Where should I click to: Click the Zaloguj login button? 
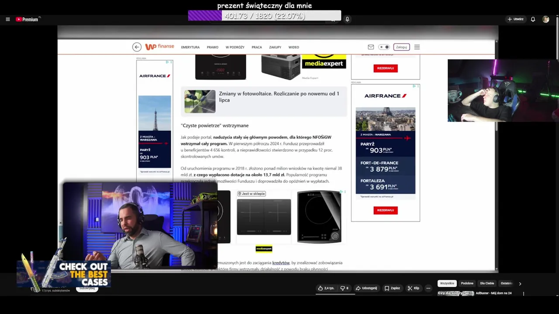coord(401,47)
